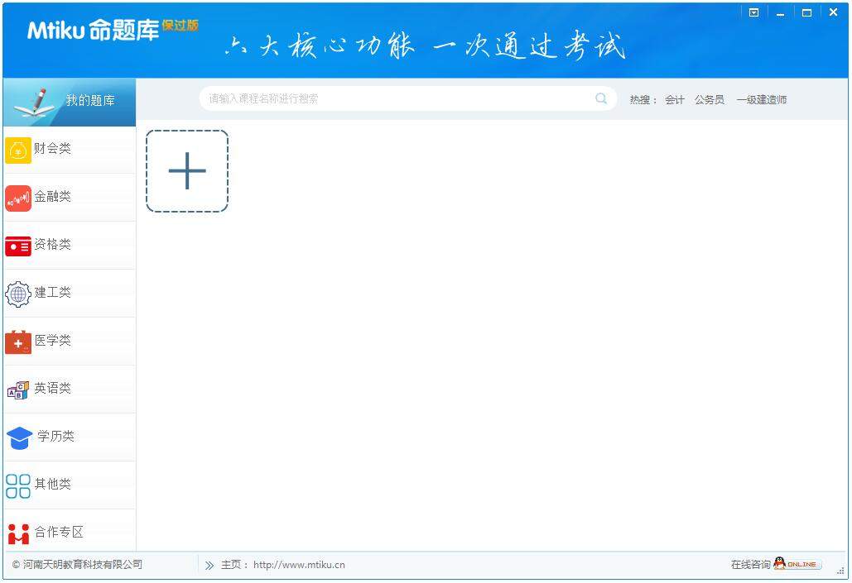Image resolution: width=852 pixels, height=583 pixels.
Task: Open the 其他类 grid icon
Action: pyautogui.click(x=18, y=485)
